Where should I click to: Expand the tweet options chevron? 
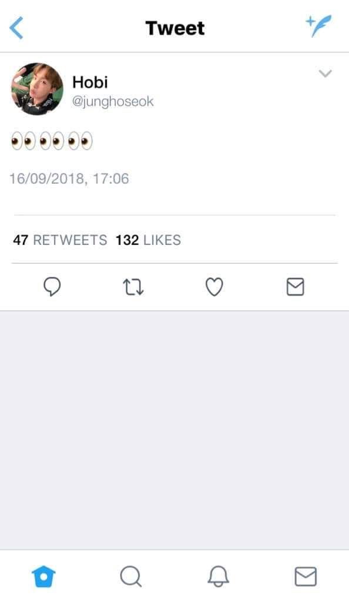(x=325, y=73)
